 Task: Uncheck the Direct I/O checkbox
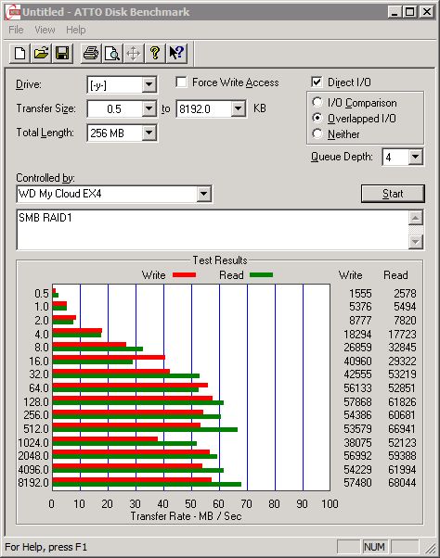(x=317, y=82)
